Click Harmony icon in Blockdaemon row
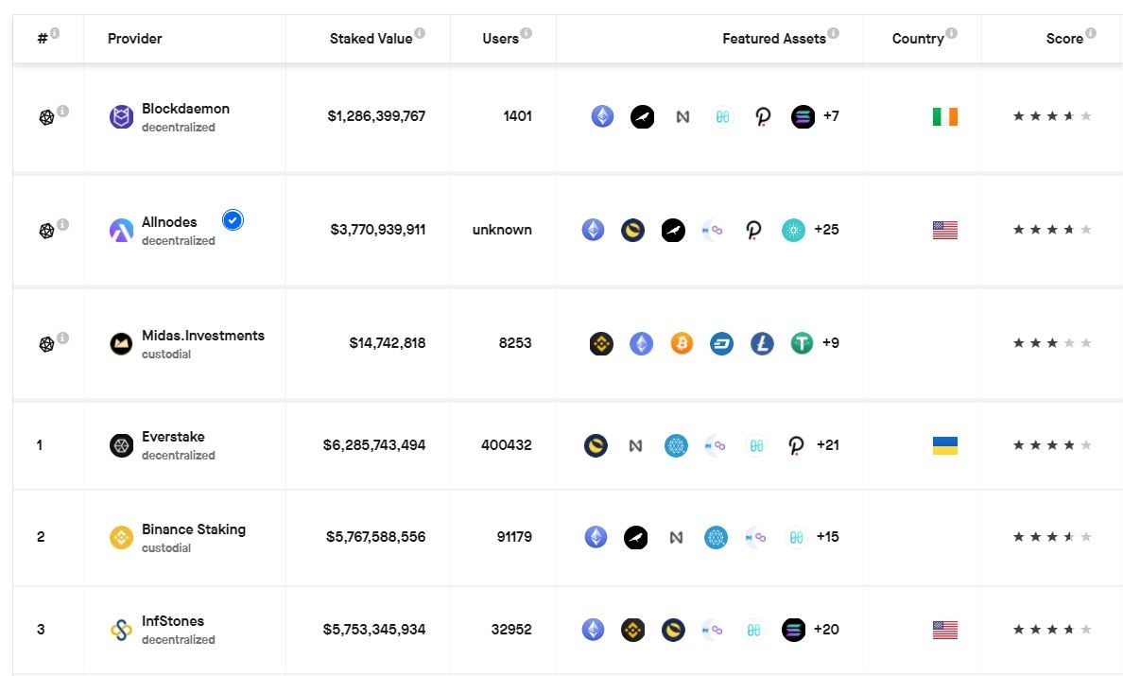This screenshot has height=676, width=1123. click(x=722, y=116)
